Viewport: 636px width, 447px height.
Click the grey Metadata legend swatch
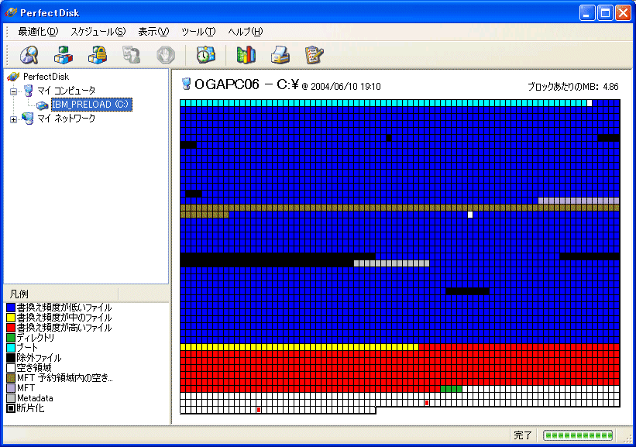tap(11, 398)
